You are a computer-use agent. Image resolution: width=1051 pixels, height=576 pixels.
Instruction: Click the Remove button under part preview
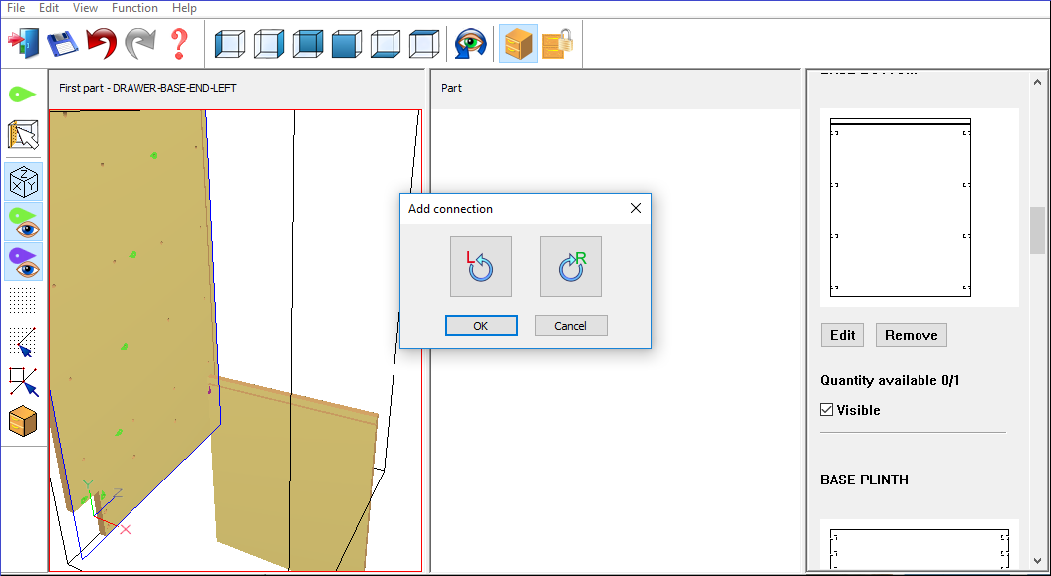pyautogui.click(x=911, y=335)
